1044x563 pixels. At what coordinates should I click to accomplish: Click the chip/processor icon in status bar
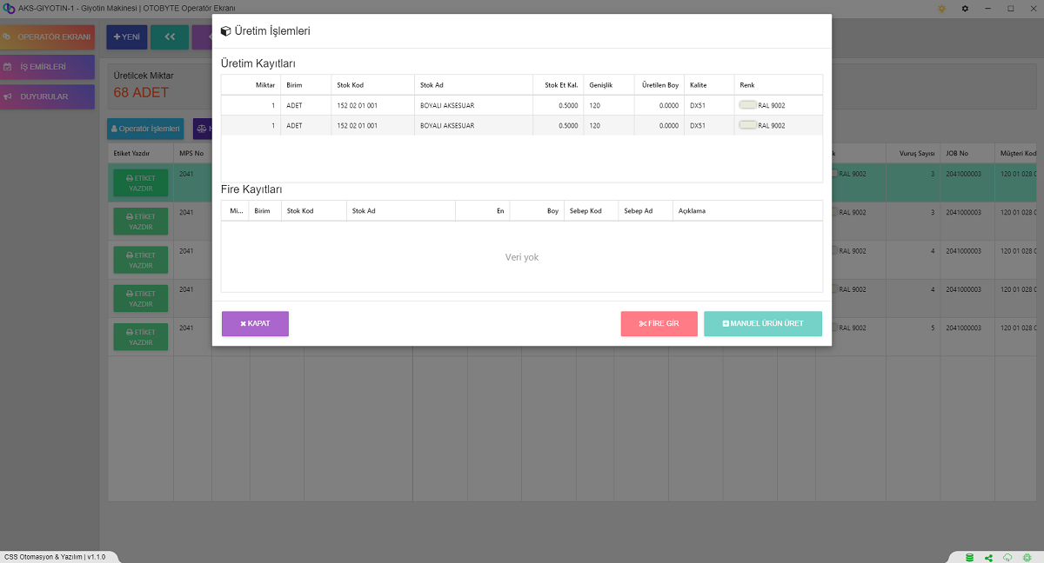coord(1027,557)
